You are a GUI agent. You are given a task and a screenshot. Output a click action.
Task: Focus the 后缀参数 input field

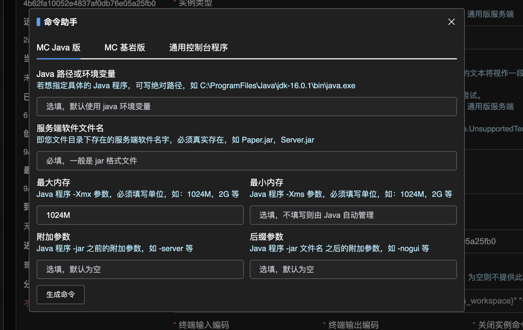pyautogui.click(x=353, y=269)
